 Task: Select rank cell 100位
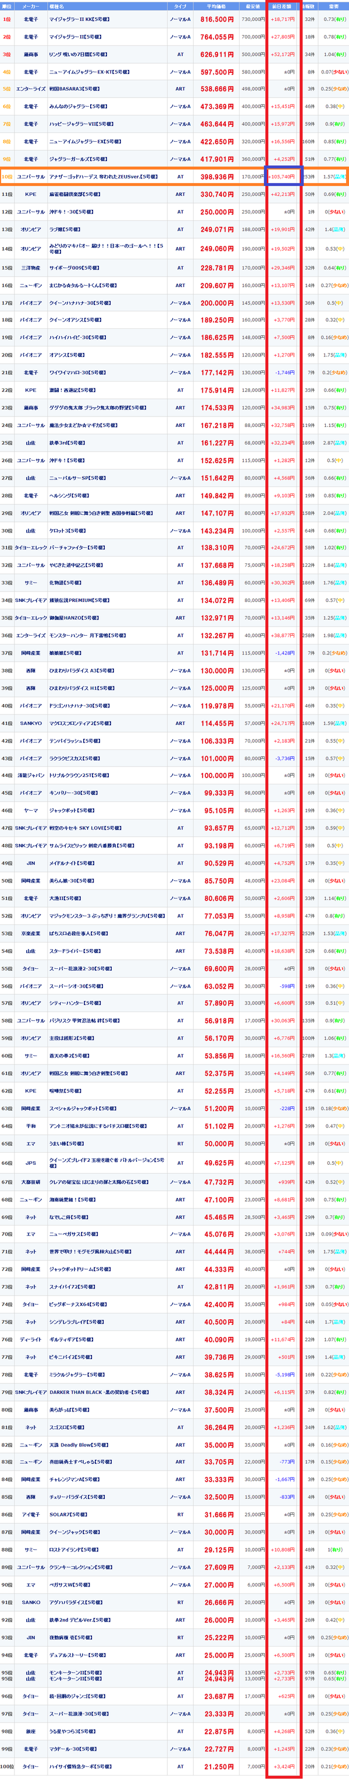pyautogui.click(x=7, y=1766)
